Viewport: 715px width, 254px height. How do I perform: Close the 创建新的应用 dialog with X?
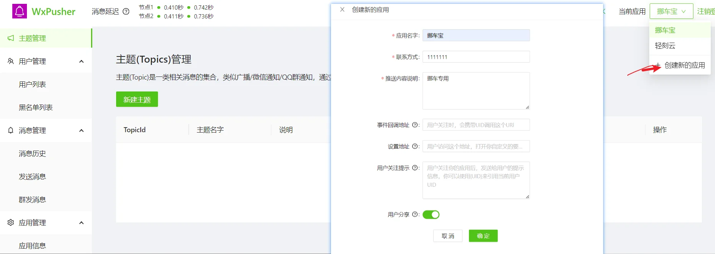(342, 10)
